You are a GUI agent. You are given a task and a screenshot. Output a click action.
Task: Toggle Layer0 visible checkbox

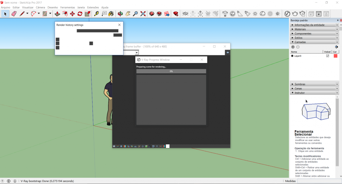pyautogui.click(x=328, y=56)
